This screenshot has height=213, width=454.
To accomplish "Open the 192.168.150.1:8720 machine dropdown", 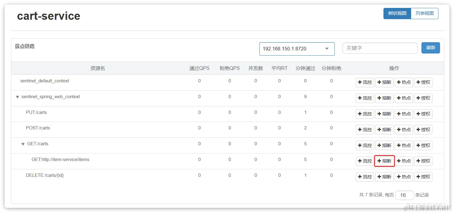I will coord(297,49).
